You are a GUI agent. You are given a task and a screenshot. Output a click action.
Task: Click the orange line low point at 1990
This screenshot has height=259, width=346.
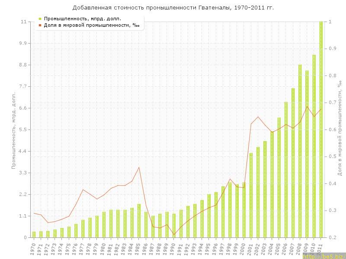tap(174, 235)
